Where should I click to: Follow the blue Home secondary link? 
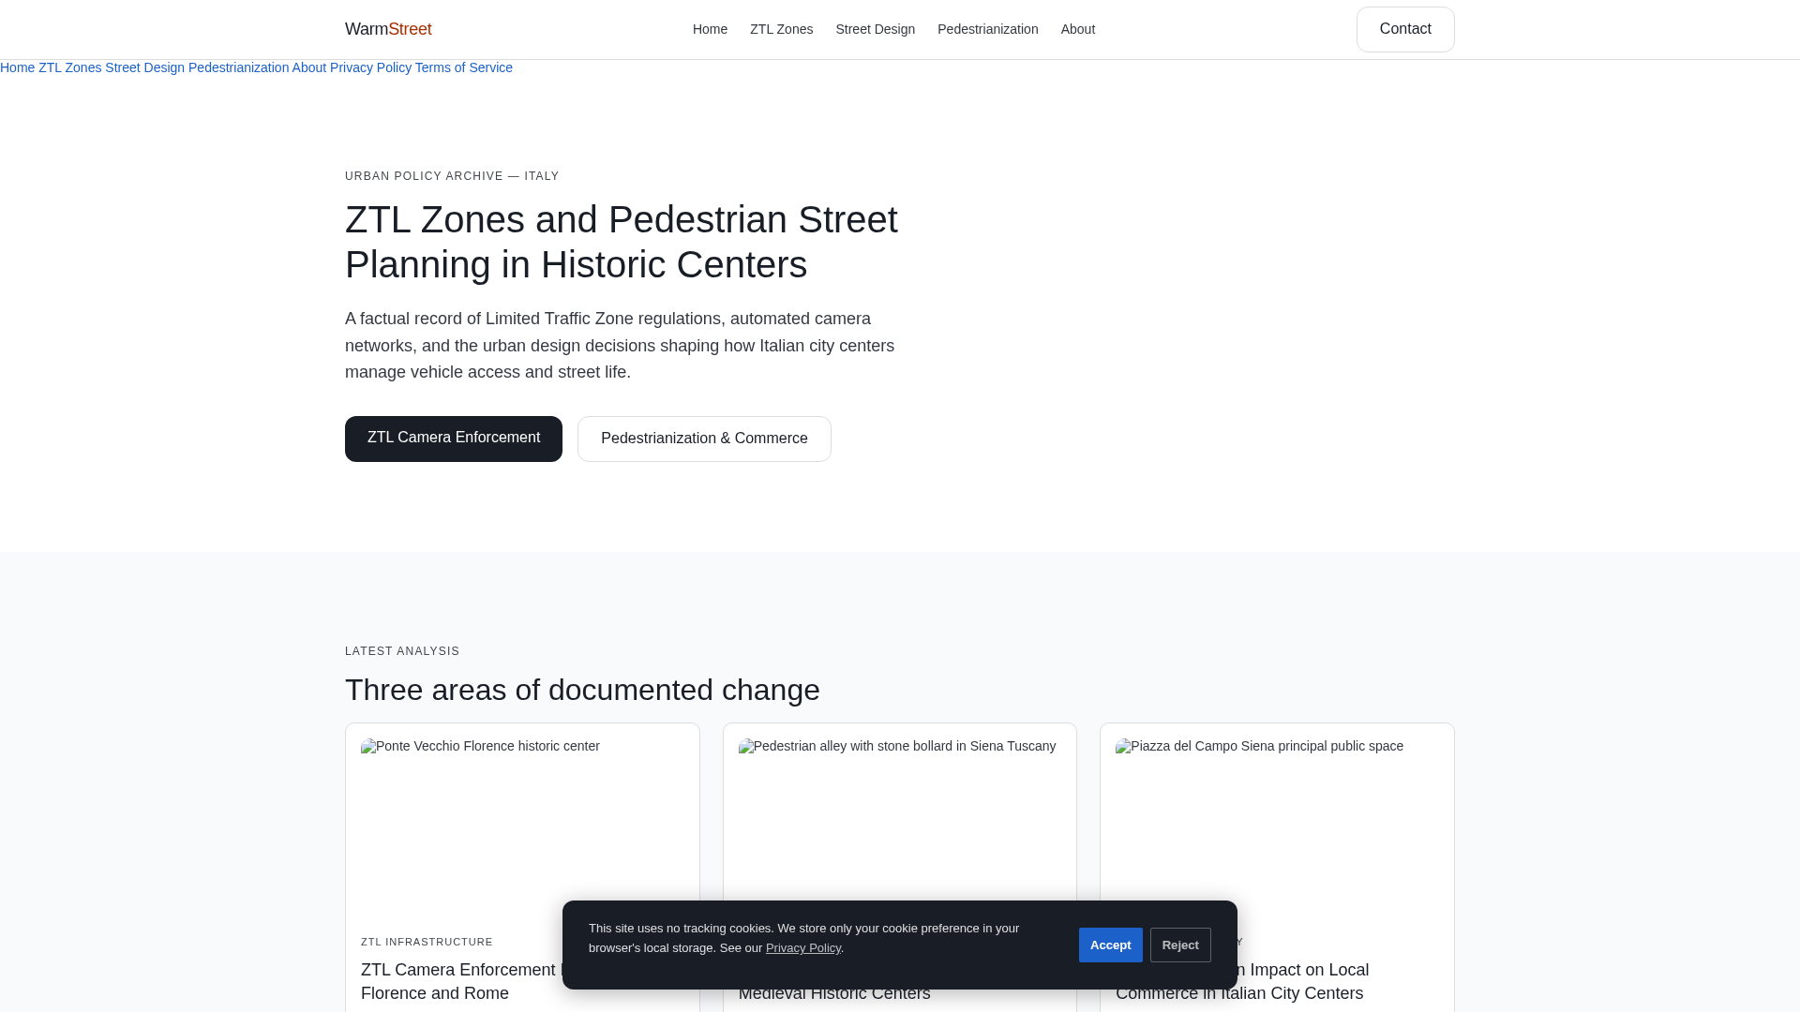(17, 67)
